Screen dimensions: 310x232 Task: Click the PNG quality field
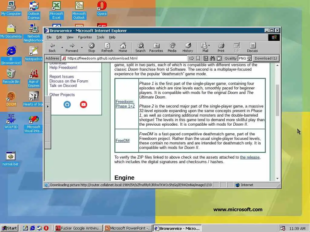coord(242,58)
